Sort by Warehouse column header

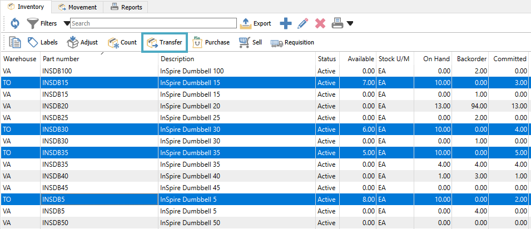point(21,59)
